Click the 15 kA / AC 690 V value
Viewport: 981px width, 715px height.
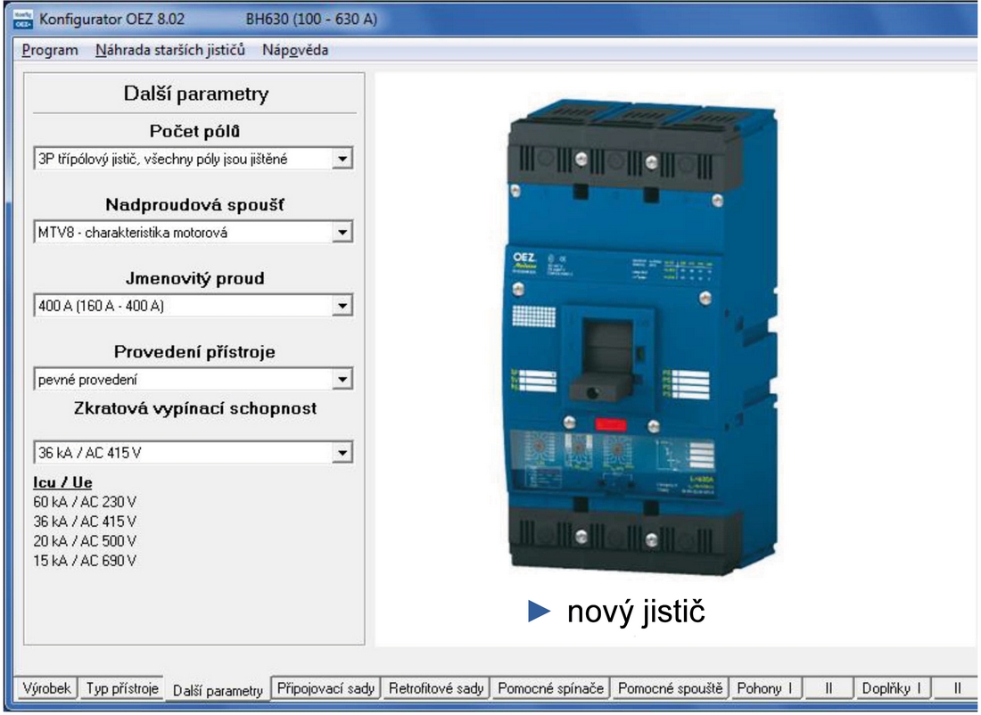pos(85,561)
